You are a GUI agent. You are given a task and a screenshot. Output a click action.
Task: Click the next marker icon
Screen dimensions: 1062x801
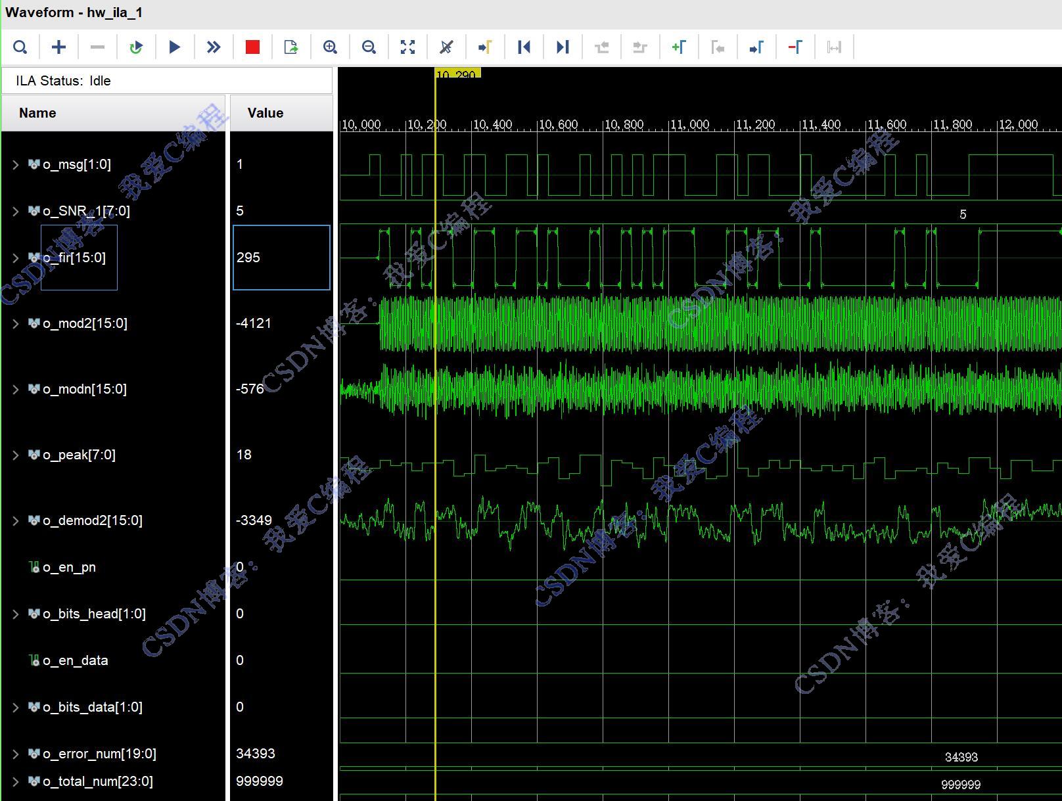(x=756, y=47)
